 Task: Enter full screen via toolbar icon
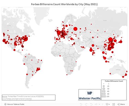(x=113, y=104)
